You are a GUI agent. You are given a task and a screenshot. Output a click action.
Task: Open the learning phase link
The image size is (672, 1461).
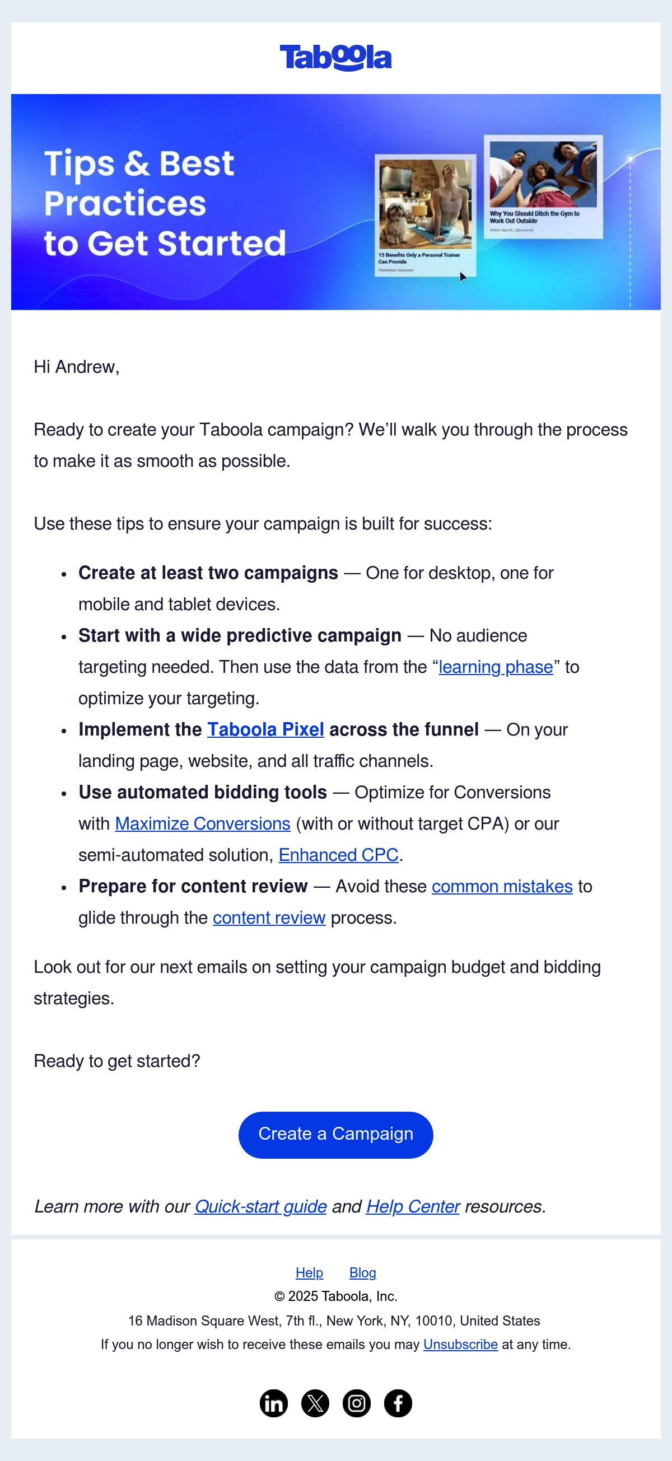coord(496,667)
